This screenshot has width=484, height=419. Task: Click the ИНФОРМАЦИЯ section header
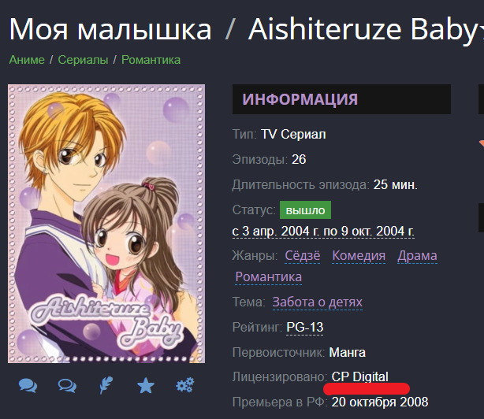pyautogui.click(x=341, y=99)
